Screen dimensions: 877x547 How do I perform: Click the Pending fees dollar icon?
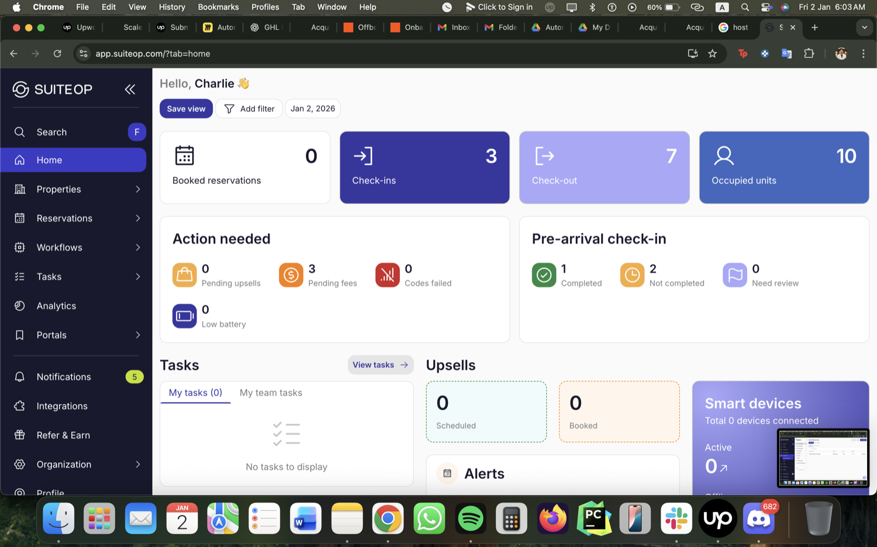(291, 275)
